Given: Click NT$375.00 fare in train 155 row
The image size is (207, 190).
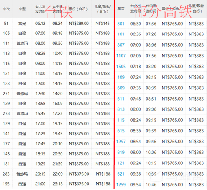Looking at the screenshot, I should 79,184.
